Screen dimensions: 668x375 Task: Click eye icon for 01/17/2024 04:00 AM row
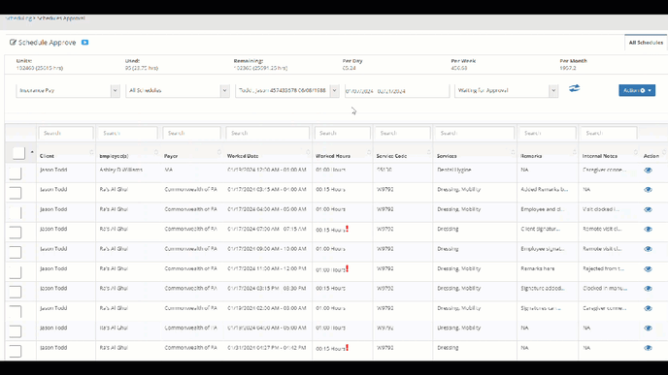(x=648, y=209)
